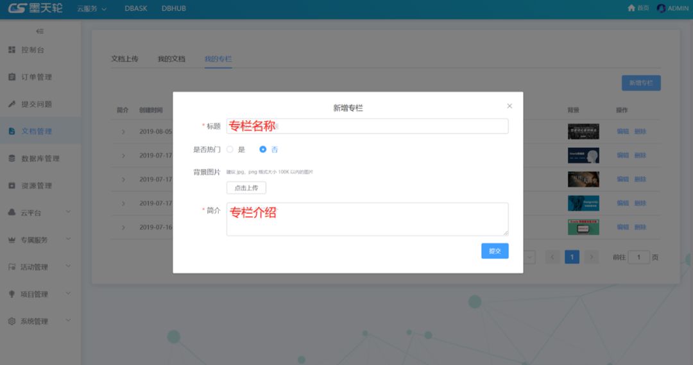Click the 文档管理 document icon
693x365 pixels.
pos(12,131)
